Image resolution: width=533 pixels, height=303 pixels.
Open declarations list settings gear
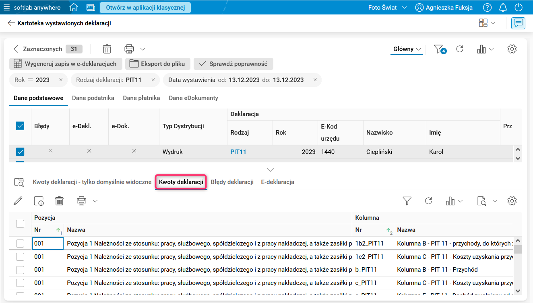512,49
